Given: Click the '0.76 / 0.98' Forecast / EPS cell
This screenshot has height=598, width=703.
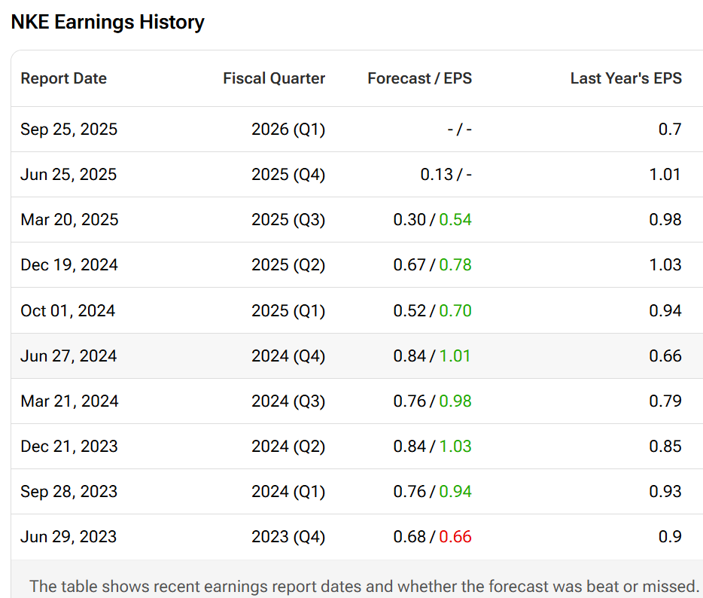Looking at the screenshot, I should [433, 401].
